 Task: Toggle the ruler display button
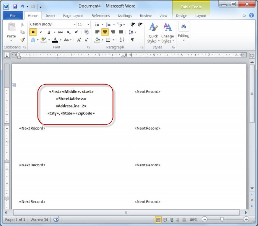252,56
